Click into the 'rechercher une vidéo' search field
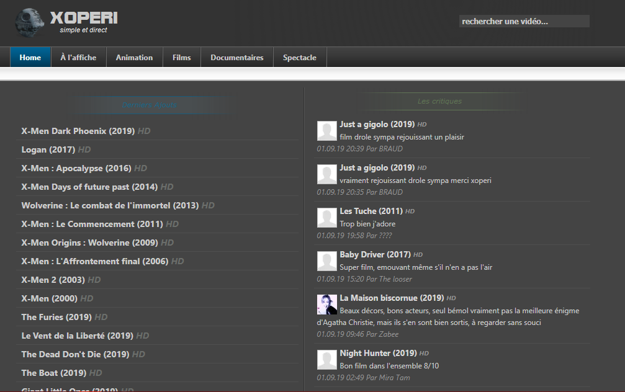625x392 pixels. (524, 22)
